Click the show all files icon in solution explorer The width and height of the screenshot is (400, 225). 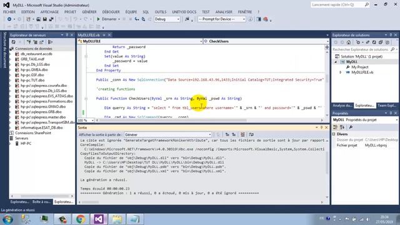click(x=387, y=42)
